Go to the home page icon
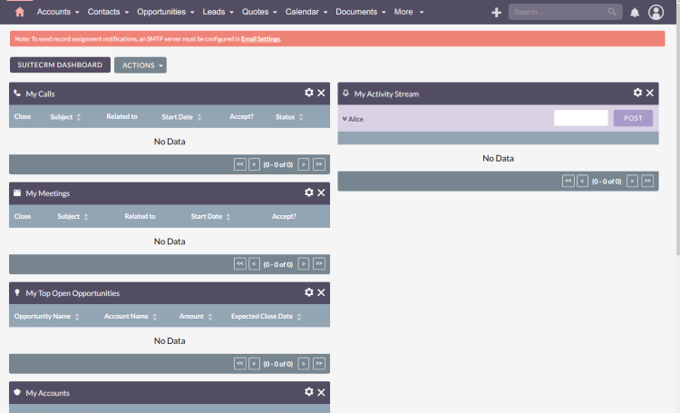This screenshot has height=413, width=680. click(x=20, y=12)
